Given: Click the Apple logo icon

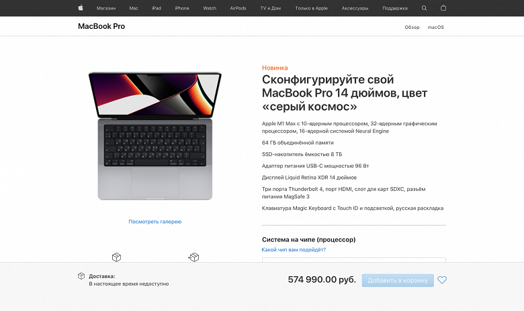Looking at the screenshot, I should (x=81, y=8).
